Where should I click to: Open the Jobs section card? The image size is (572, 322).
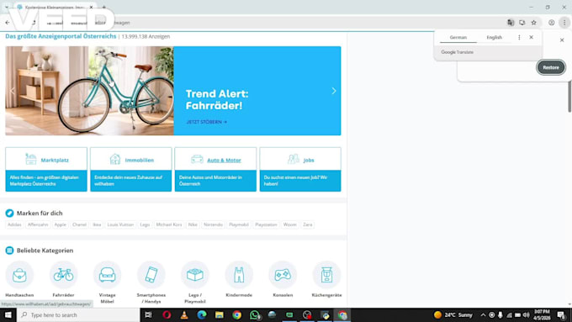click(x=300, y=169)
